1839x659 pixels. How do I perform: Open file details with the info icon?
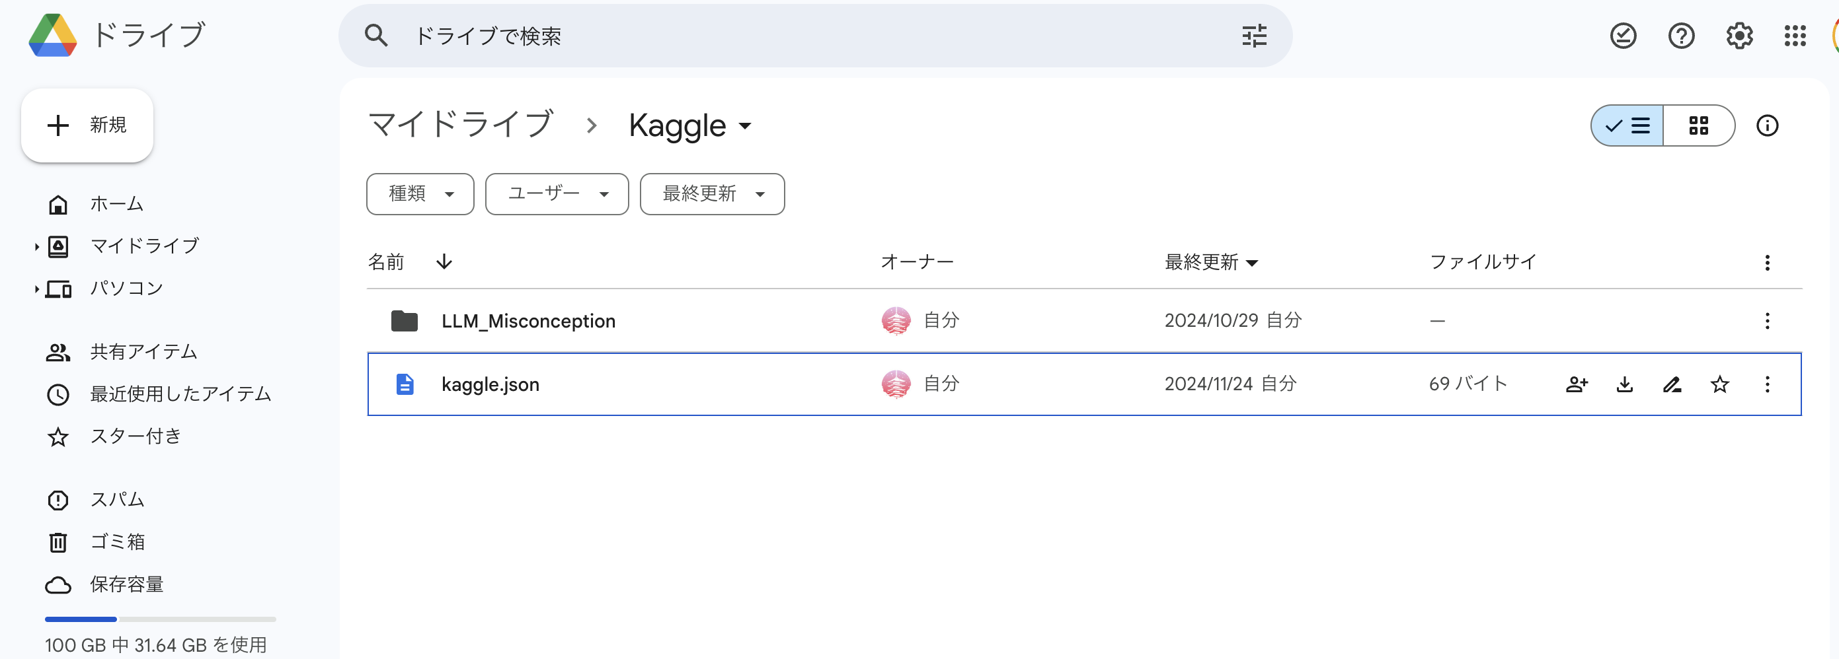[x=1768, y=125]
